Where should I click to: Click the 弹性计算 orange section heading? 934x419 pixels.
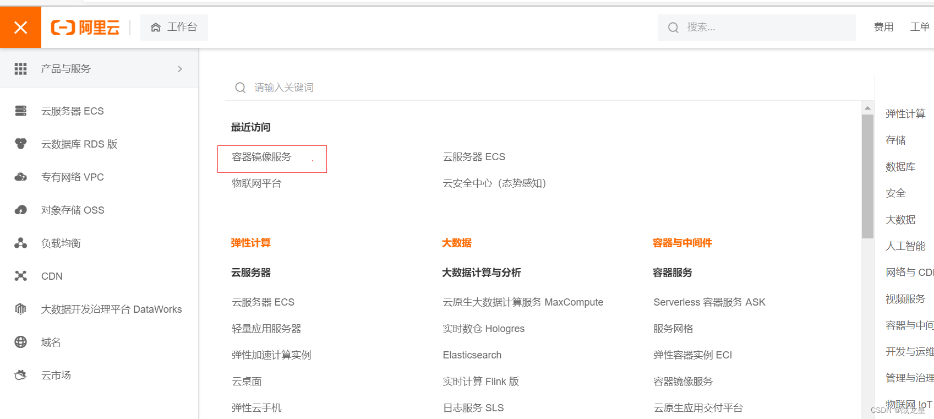coord(251,243)
